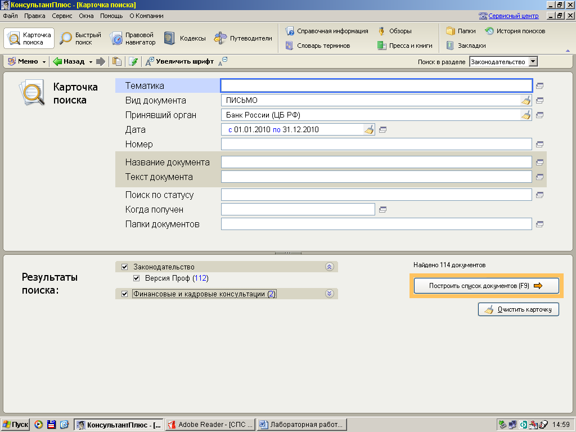
Task: Click into the Номер input field
Action: click(x=376, y=144)
